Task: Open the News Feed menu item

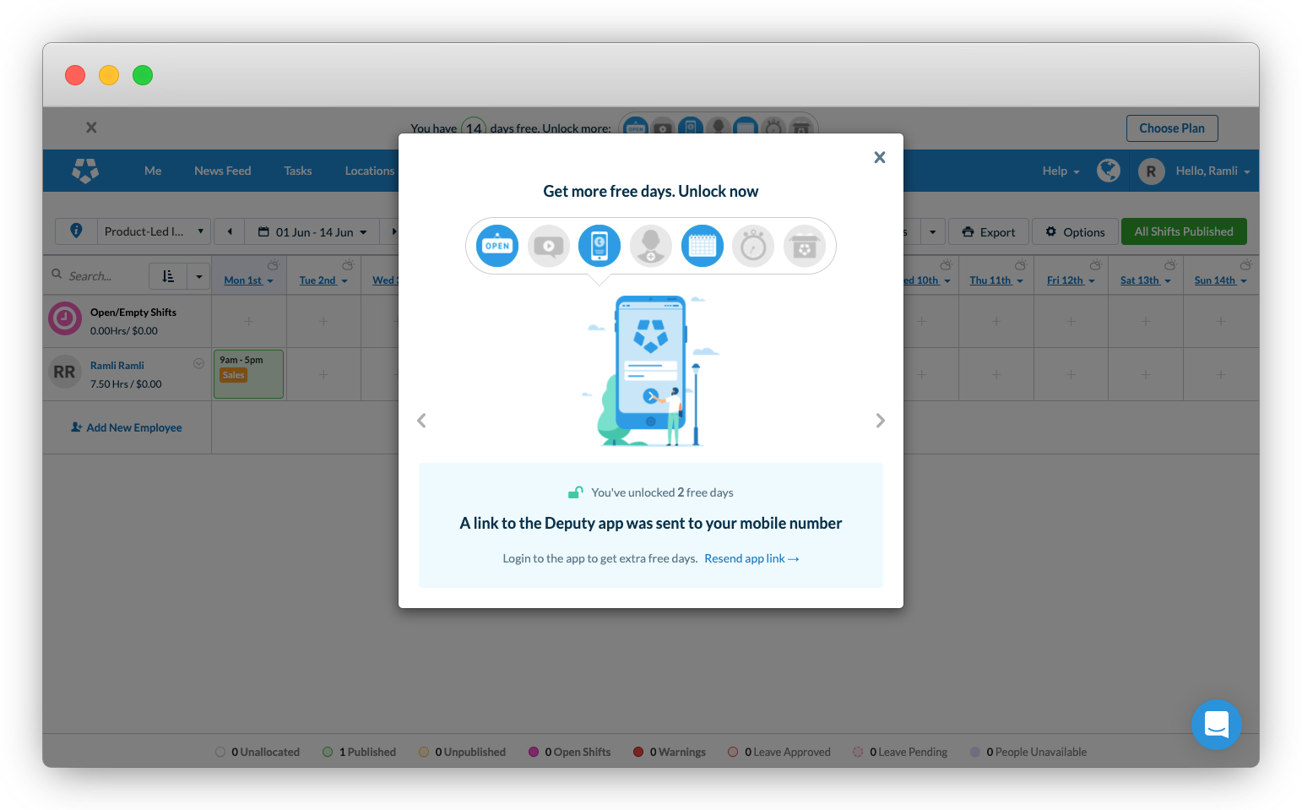Action: pos(222,171)
